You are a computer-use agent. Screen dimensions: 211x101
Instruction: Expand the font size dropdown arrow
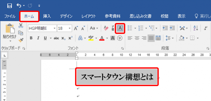tap(70, 28)
